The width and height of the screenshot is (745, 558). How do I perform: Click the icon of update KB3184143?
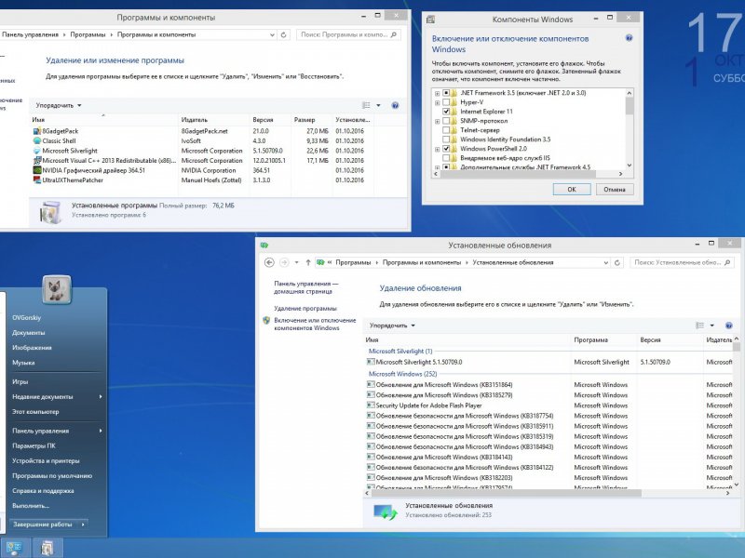[x=371, y=457]
